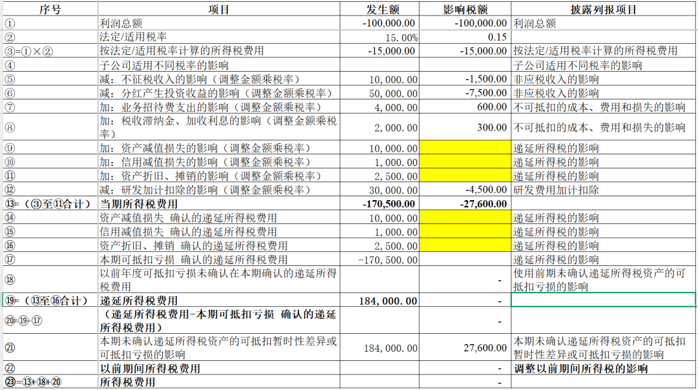Click the 4,000.00 amount cell
The height and width of the screenshot is (390, 698).
pyautogui.click(x=380, y=107)
